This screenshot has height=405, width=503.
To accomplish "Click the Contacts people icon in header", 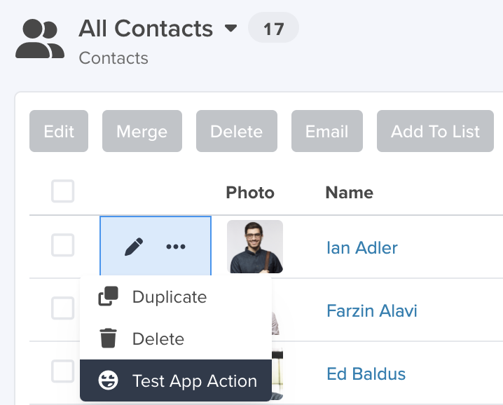I will pyautogui.click(x=40, y=39).
